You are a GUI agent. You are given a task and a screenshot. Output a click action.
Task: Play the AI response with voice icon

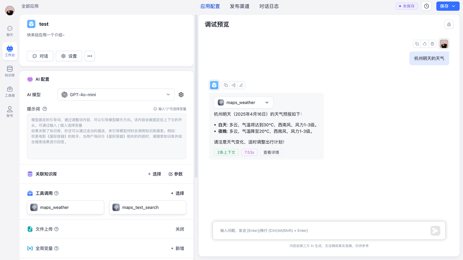(233, 85)
